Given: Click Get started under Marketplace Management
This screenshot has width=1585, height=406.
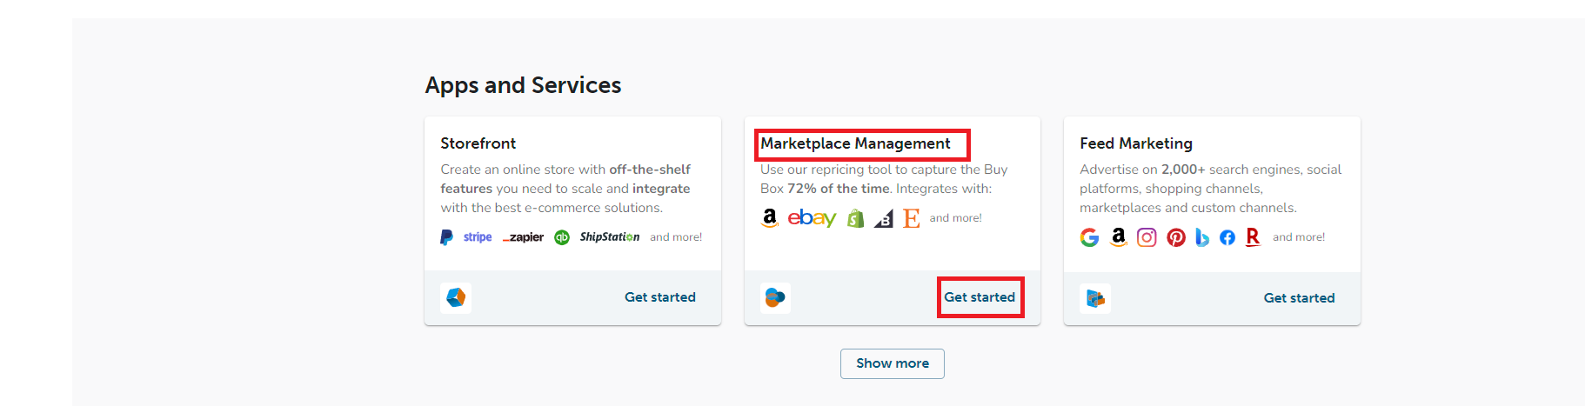Looking at the screenshot, I should coord(980,297).
